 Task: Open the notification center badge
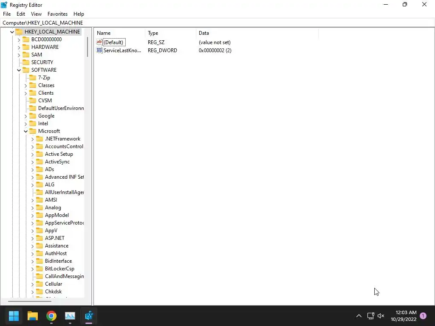(x=423, y=316)
